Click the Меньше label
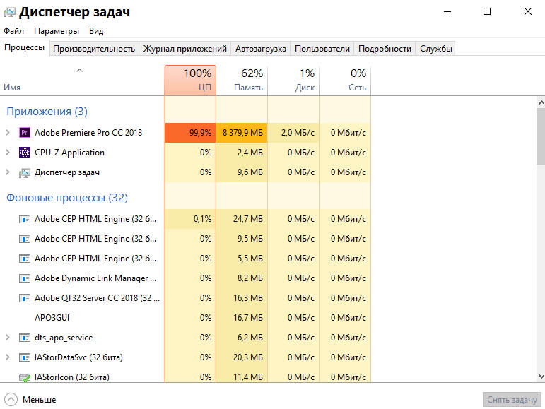Screen dimensions: 545x409 point(40,400)
